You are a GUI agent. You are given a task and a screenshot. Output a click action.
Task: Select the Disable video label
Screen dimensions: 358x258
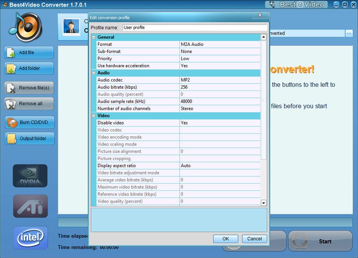[111, 123]
